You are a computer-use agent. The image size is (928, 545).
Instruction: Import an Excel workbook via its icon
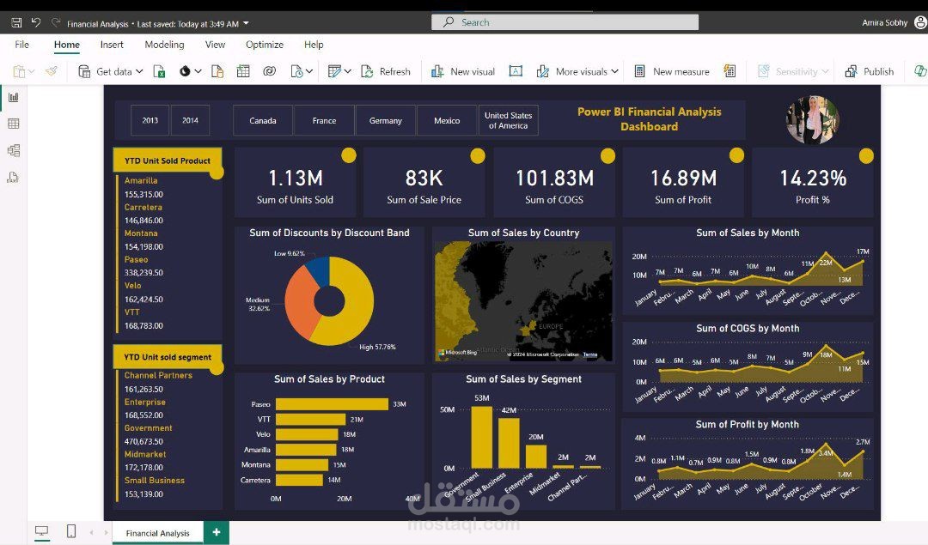[x=159, y=71]
